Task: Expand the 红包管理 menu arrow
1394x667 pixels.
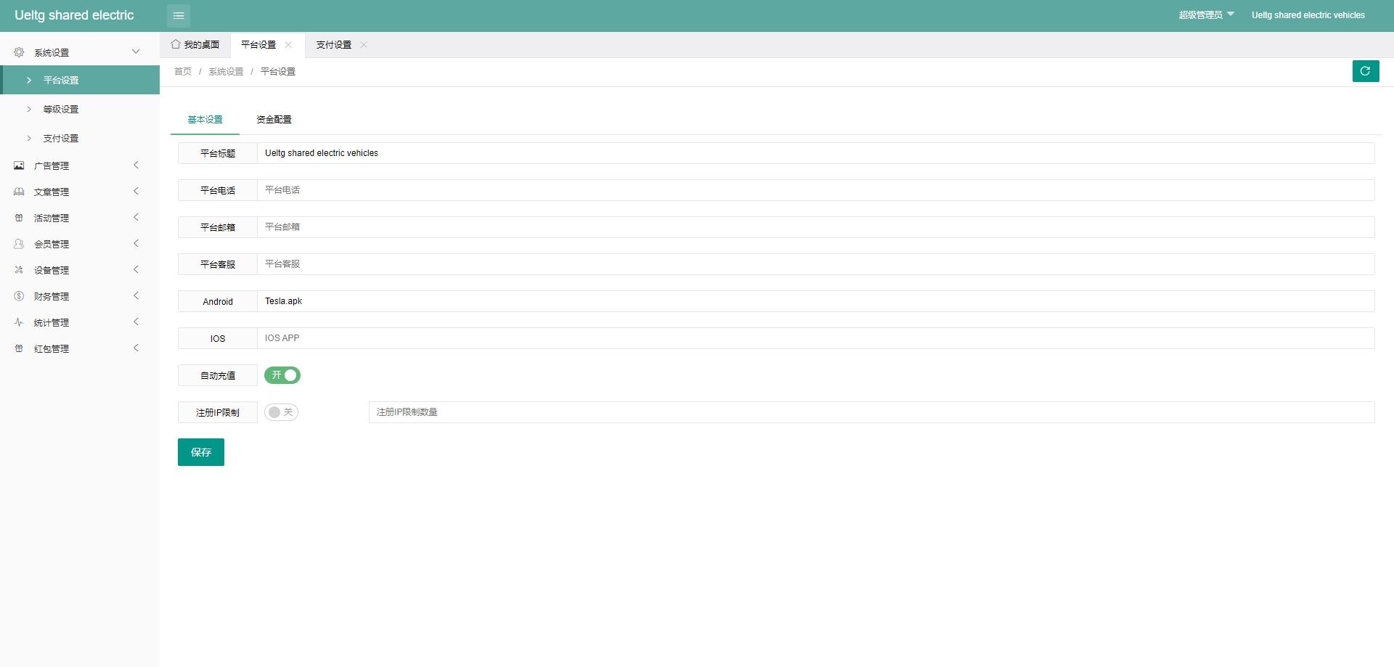Action: click(136, 348)
